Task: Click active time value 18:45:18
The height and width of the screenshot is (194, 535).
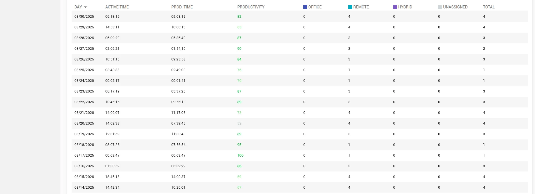Action: coord(112,177)
